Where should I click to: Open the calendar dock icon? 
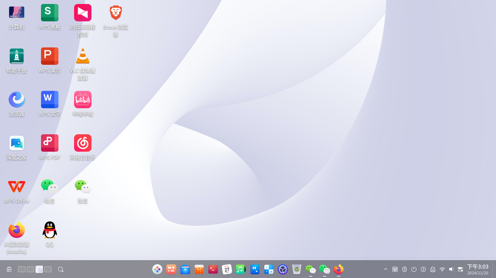227,269
